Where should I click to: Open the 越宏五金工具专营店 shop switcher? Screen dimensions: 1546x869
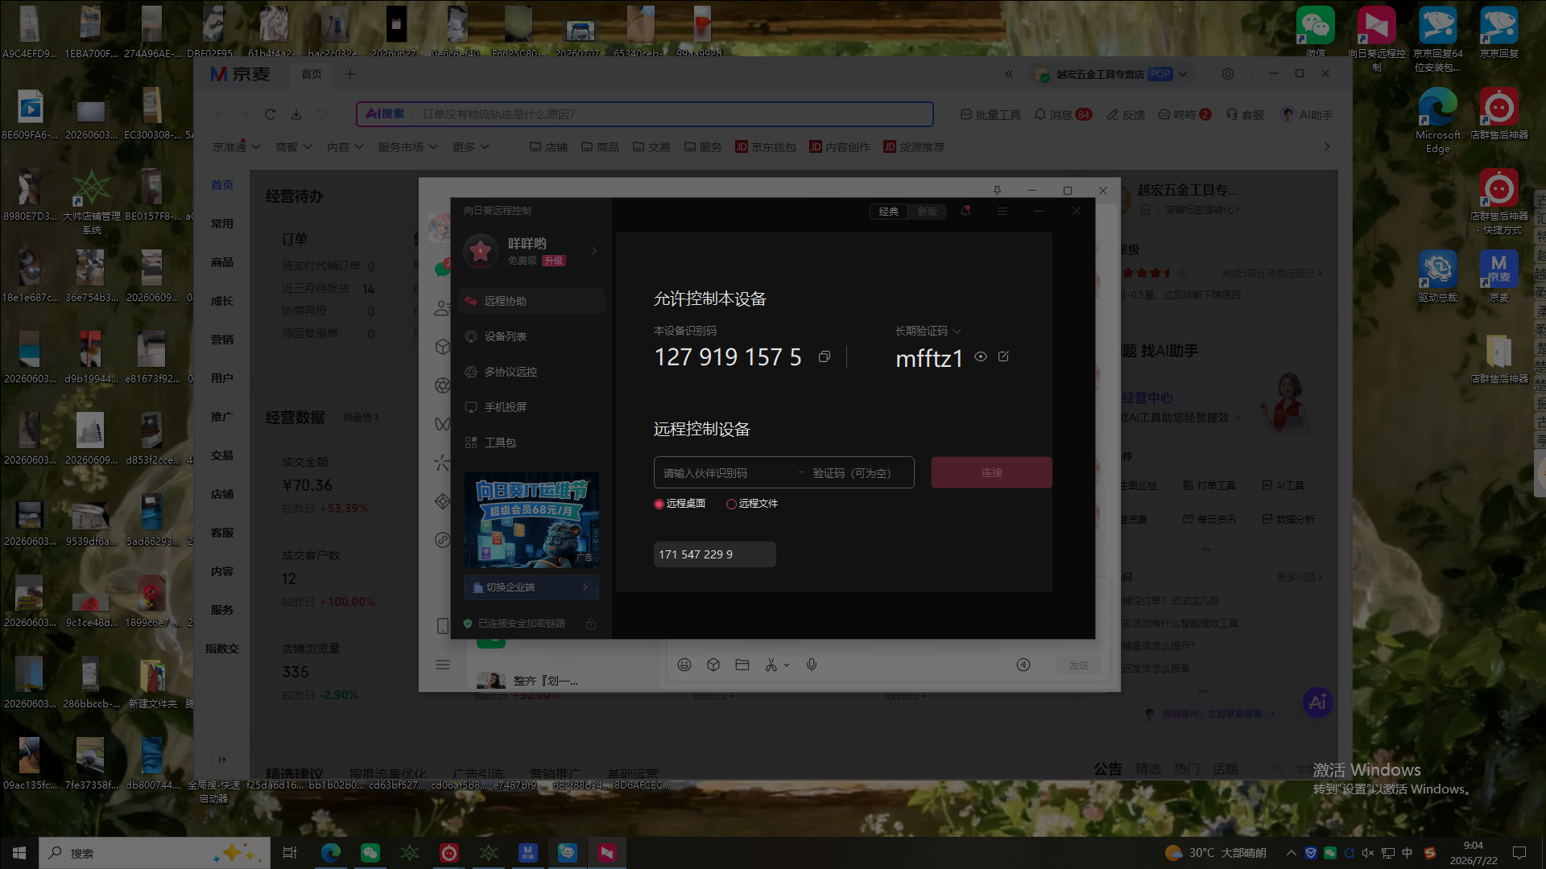(1110, 74)
